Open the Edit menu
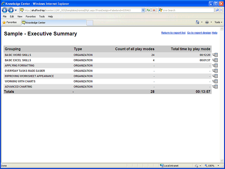This screenshot has height=169, width=225. (x=12, y=17)
